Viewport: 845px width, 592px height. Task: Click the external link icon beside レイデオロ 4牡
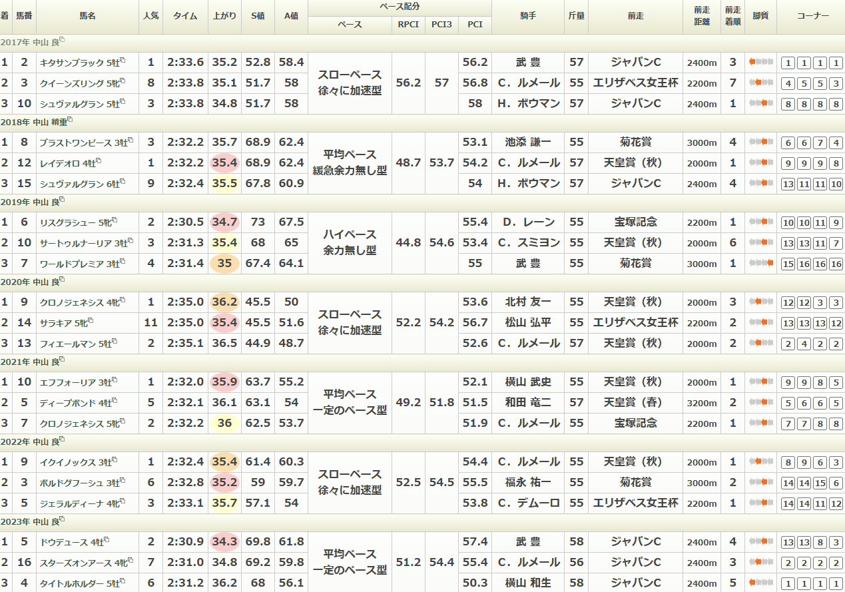[98, 161]
